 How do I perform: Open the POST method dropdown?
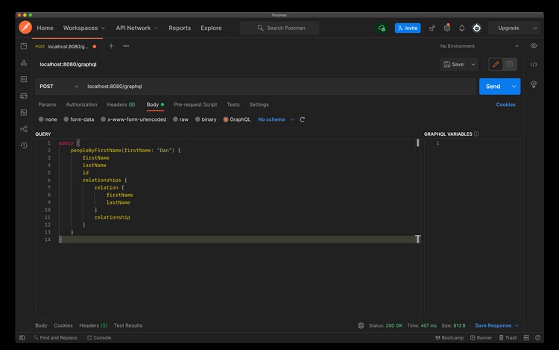tap(57, 87)
